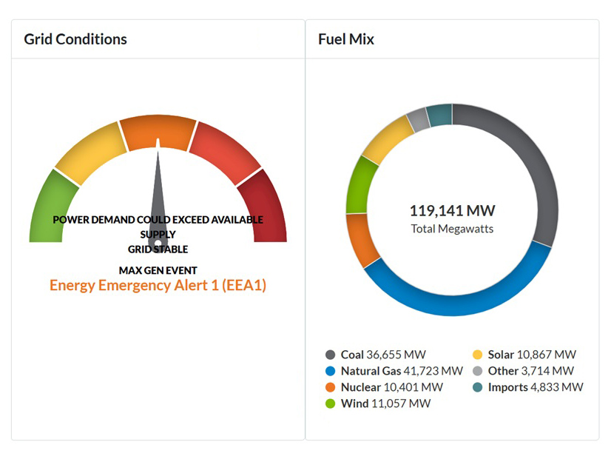Click the Natural Gas blue legend dot
Viewport: 611px width, 459px height.
point(330,372)
